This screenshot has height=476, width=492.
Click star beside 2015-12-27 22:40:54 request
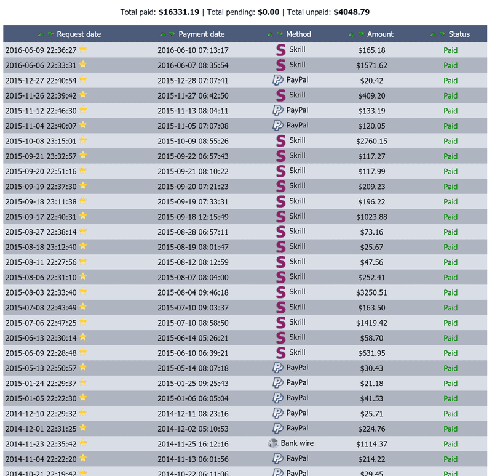pos(83,79)
